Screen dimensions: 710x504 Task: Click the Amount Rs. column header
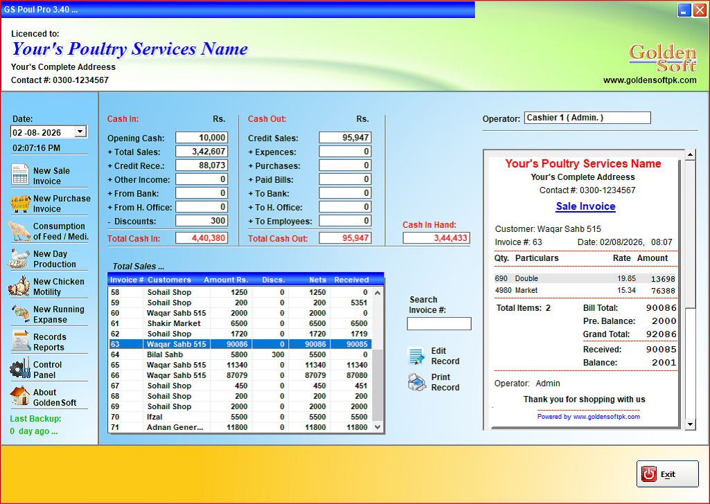click(226, 280)
